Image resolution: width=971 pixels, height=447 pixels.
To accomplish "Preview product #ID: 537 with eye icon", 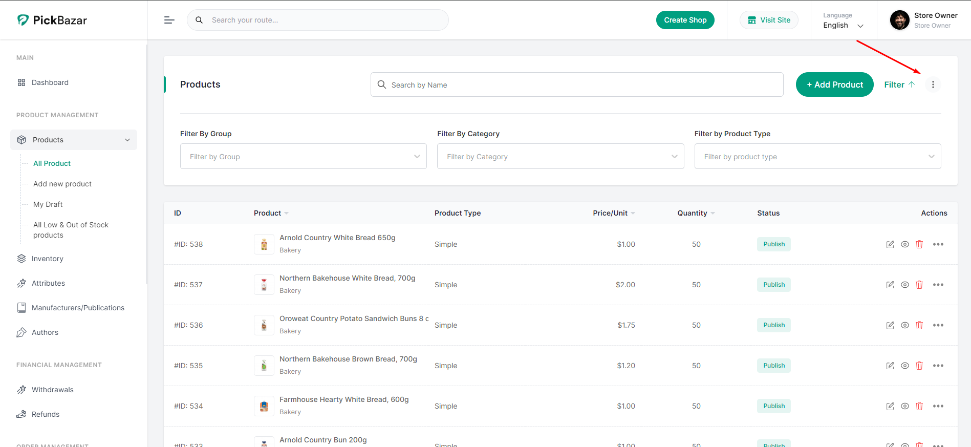I will click(x=904, y=285).
